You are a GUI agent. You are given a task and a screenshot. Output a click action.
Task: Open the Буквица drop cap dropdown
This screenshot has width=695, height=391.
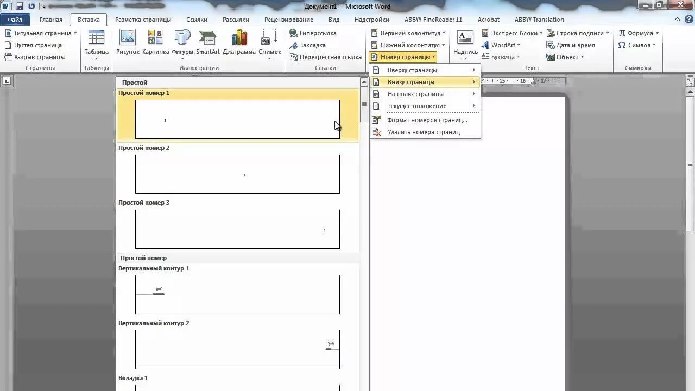click(501, 57)
